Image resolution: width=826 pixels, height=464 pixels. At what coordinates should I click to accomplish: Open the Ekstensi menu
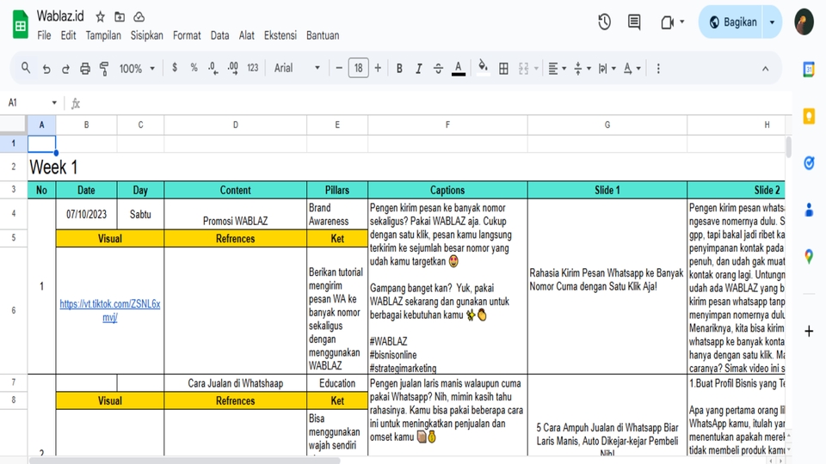pos(280,35)
